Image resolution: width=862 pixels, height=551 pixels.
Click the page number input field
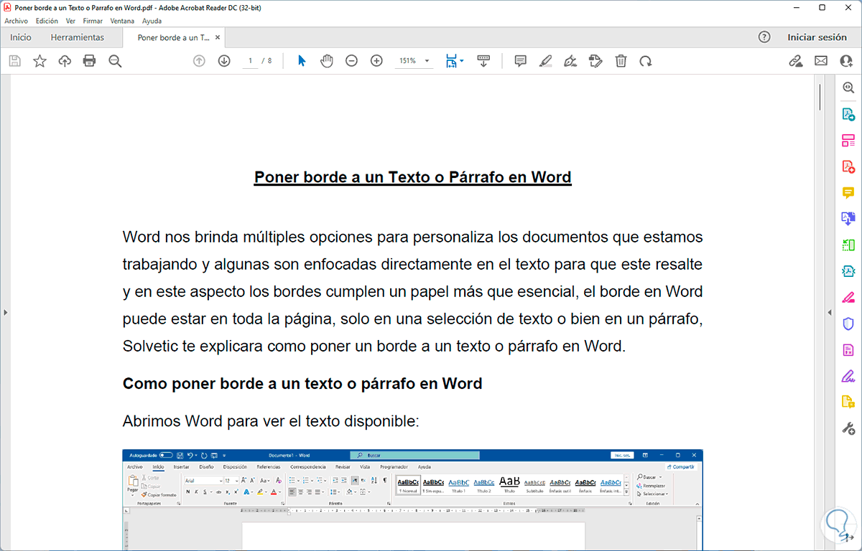(250, 61)
